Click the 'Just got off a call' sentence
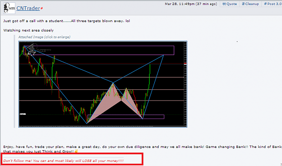The height and width of the screenshot is (166, 282). [x=66, y=21]
